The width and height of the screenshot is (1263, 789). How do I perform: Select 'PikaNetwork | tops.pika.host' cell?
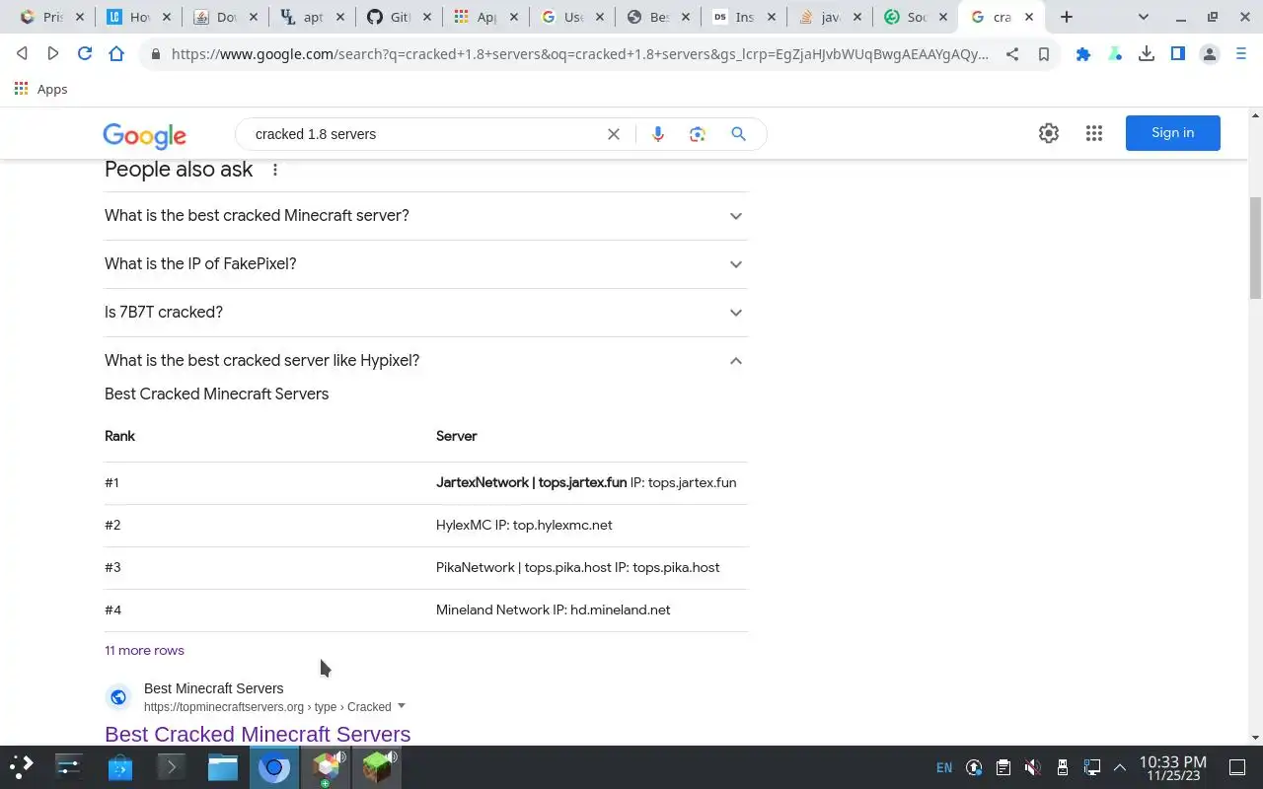(577, 567)
